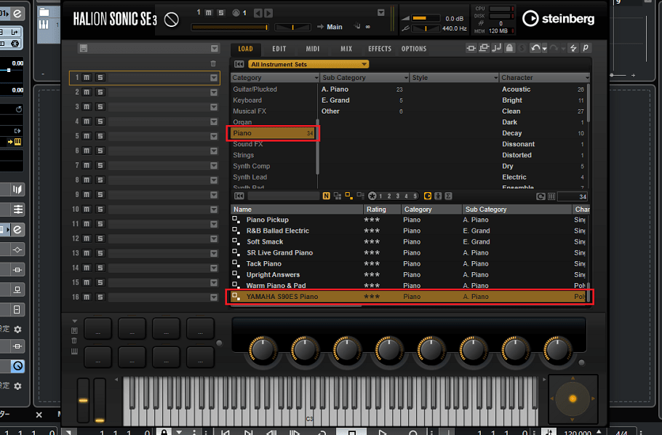Image resolution: width=662 pixels, height=435 pixels.
Task: Click the trash icon above the slot rack
Action: (x=213, y=64)
